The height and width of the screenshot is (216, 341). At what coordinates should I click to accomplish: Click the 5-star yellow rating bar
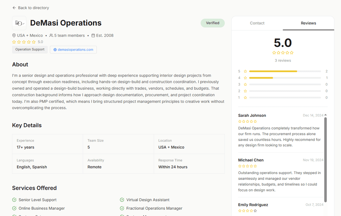[x=273, y=71]
